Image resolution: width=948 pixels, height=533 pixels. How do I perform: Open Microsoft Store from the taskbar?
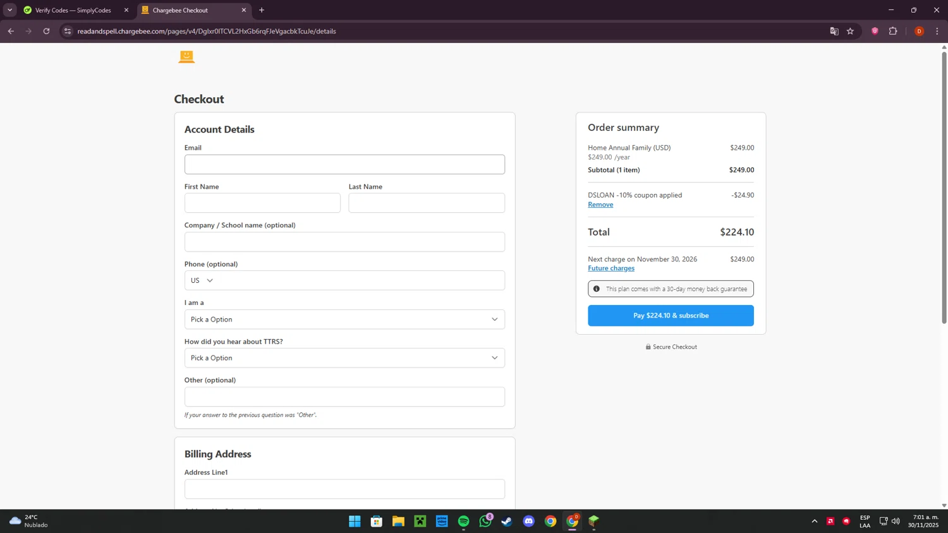pyautogui.click(x=377, y=521)
